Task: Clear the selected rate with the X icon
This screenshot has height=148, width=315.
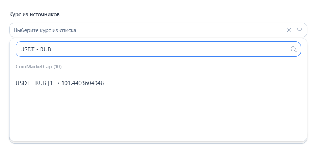Action: (289, 30)
